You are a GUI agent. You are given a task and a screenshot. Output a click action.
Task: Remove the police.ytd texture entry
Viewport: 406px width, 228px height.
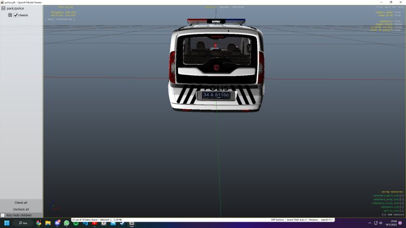(401, 211)
